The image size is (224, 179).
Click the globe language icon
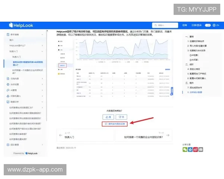[x=214, y=25]
